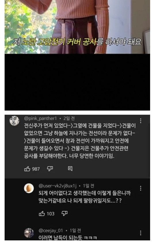Click '1일 전' timestamp on @user-vk2vj8ux1j reply

point(88,186)
